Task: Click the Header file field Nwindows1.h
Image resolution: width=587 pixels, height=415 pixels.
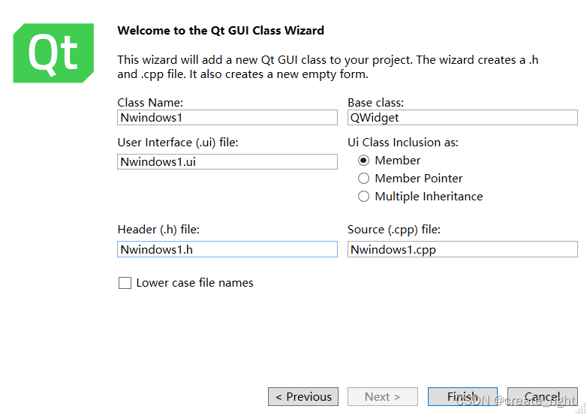Action: click(x=227, y=249)
